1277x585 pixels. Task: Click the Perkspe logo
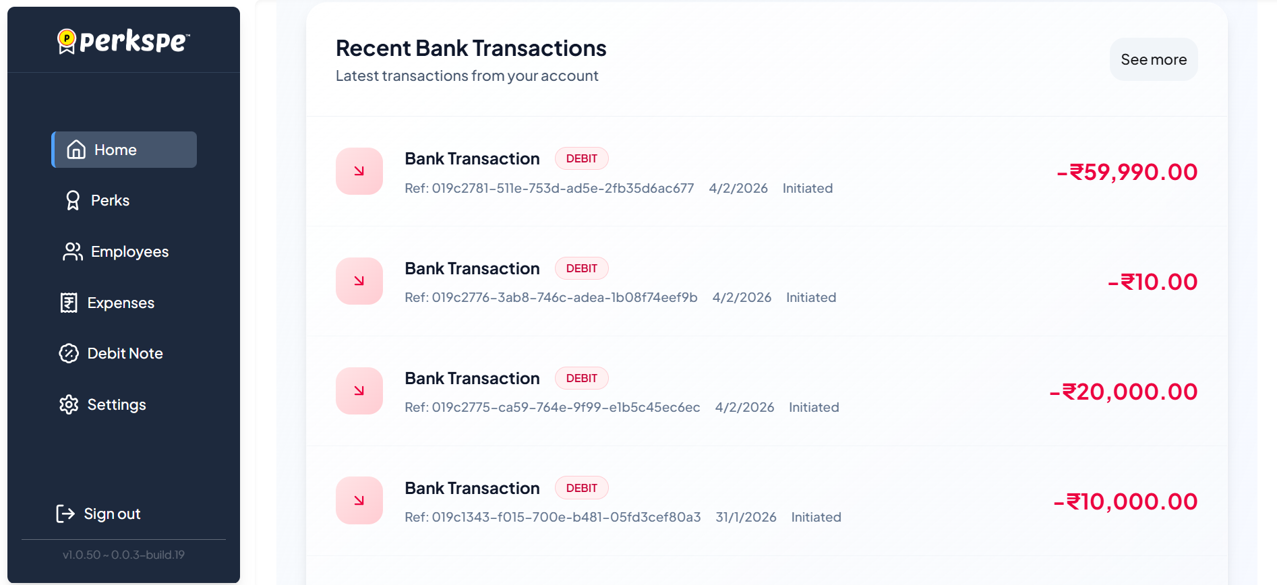coord(123,41)
